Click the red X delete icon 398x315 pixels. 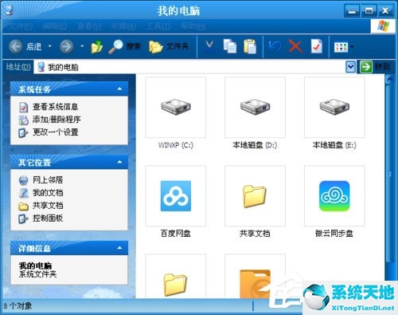(295, 47)
